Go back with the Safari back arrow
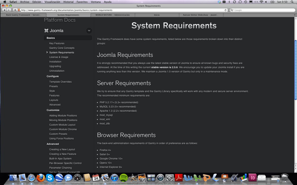The width and height of the screenshot is (297, 185). click(x=4, y=10)
